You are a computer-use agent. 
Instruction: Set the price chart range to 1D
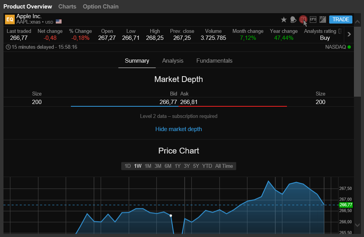click(127, 166)
